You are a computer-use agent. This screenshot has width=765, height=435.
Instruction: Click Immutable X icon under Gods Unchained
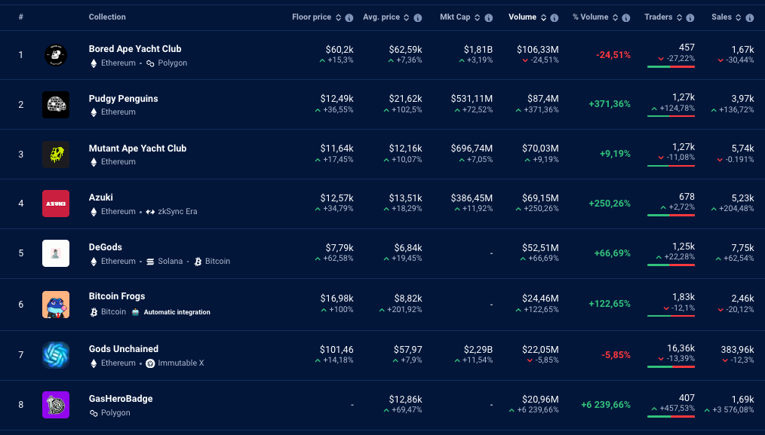[150, 363]
